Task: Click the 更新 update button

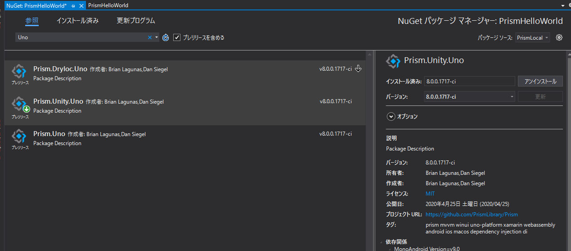Action: pyautogui.click(x=540, y=96)
